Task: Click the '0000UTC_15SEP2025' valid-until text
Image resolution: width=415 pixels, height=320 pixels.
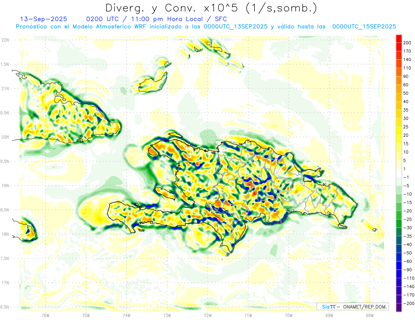Action: click(x=364, y=26)
